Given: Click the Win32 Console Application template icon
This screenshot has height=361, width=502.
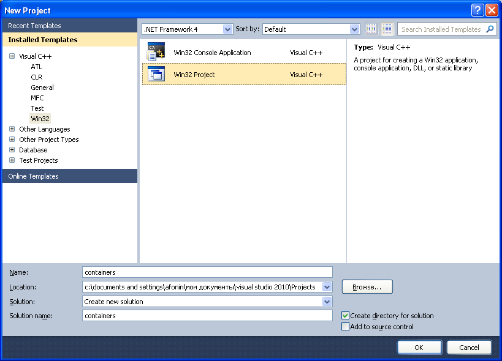Looking at the screenshot, I should 156,52.
